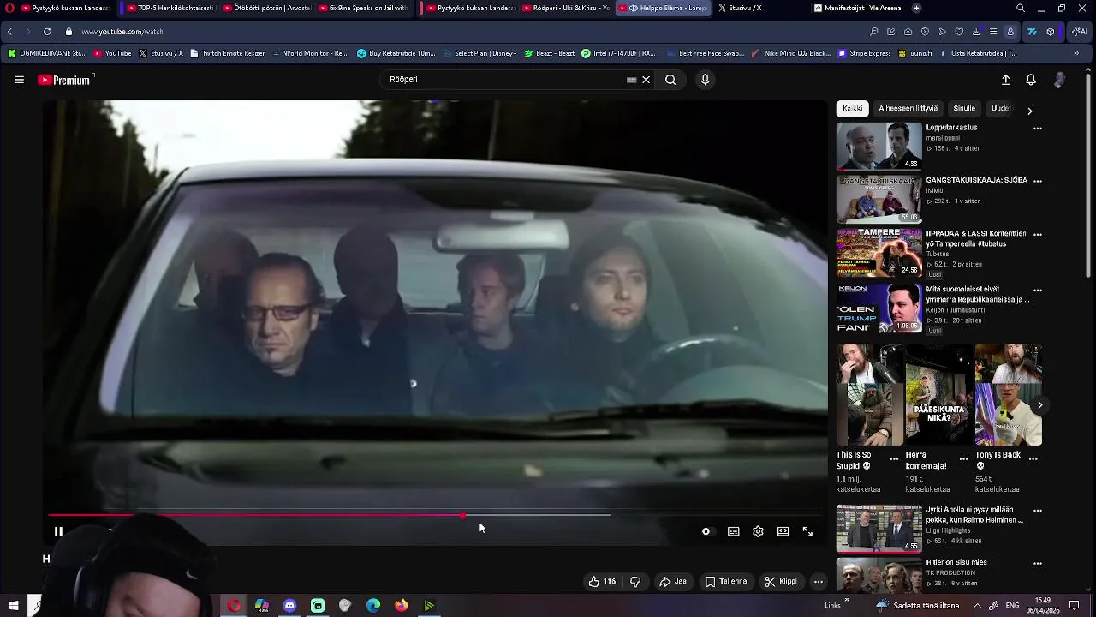Open the account avatar menu
1096x617 pixels.
1060,80
